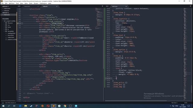Screen dimensions: 193x108
Task: Click right pane previous-tab arrow
Action: (x=106, y=6)
